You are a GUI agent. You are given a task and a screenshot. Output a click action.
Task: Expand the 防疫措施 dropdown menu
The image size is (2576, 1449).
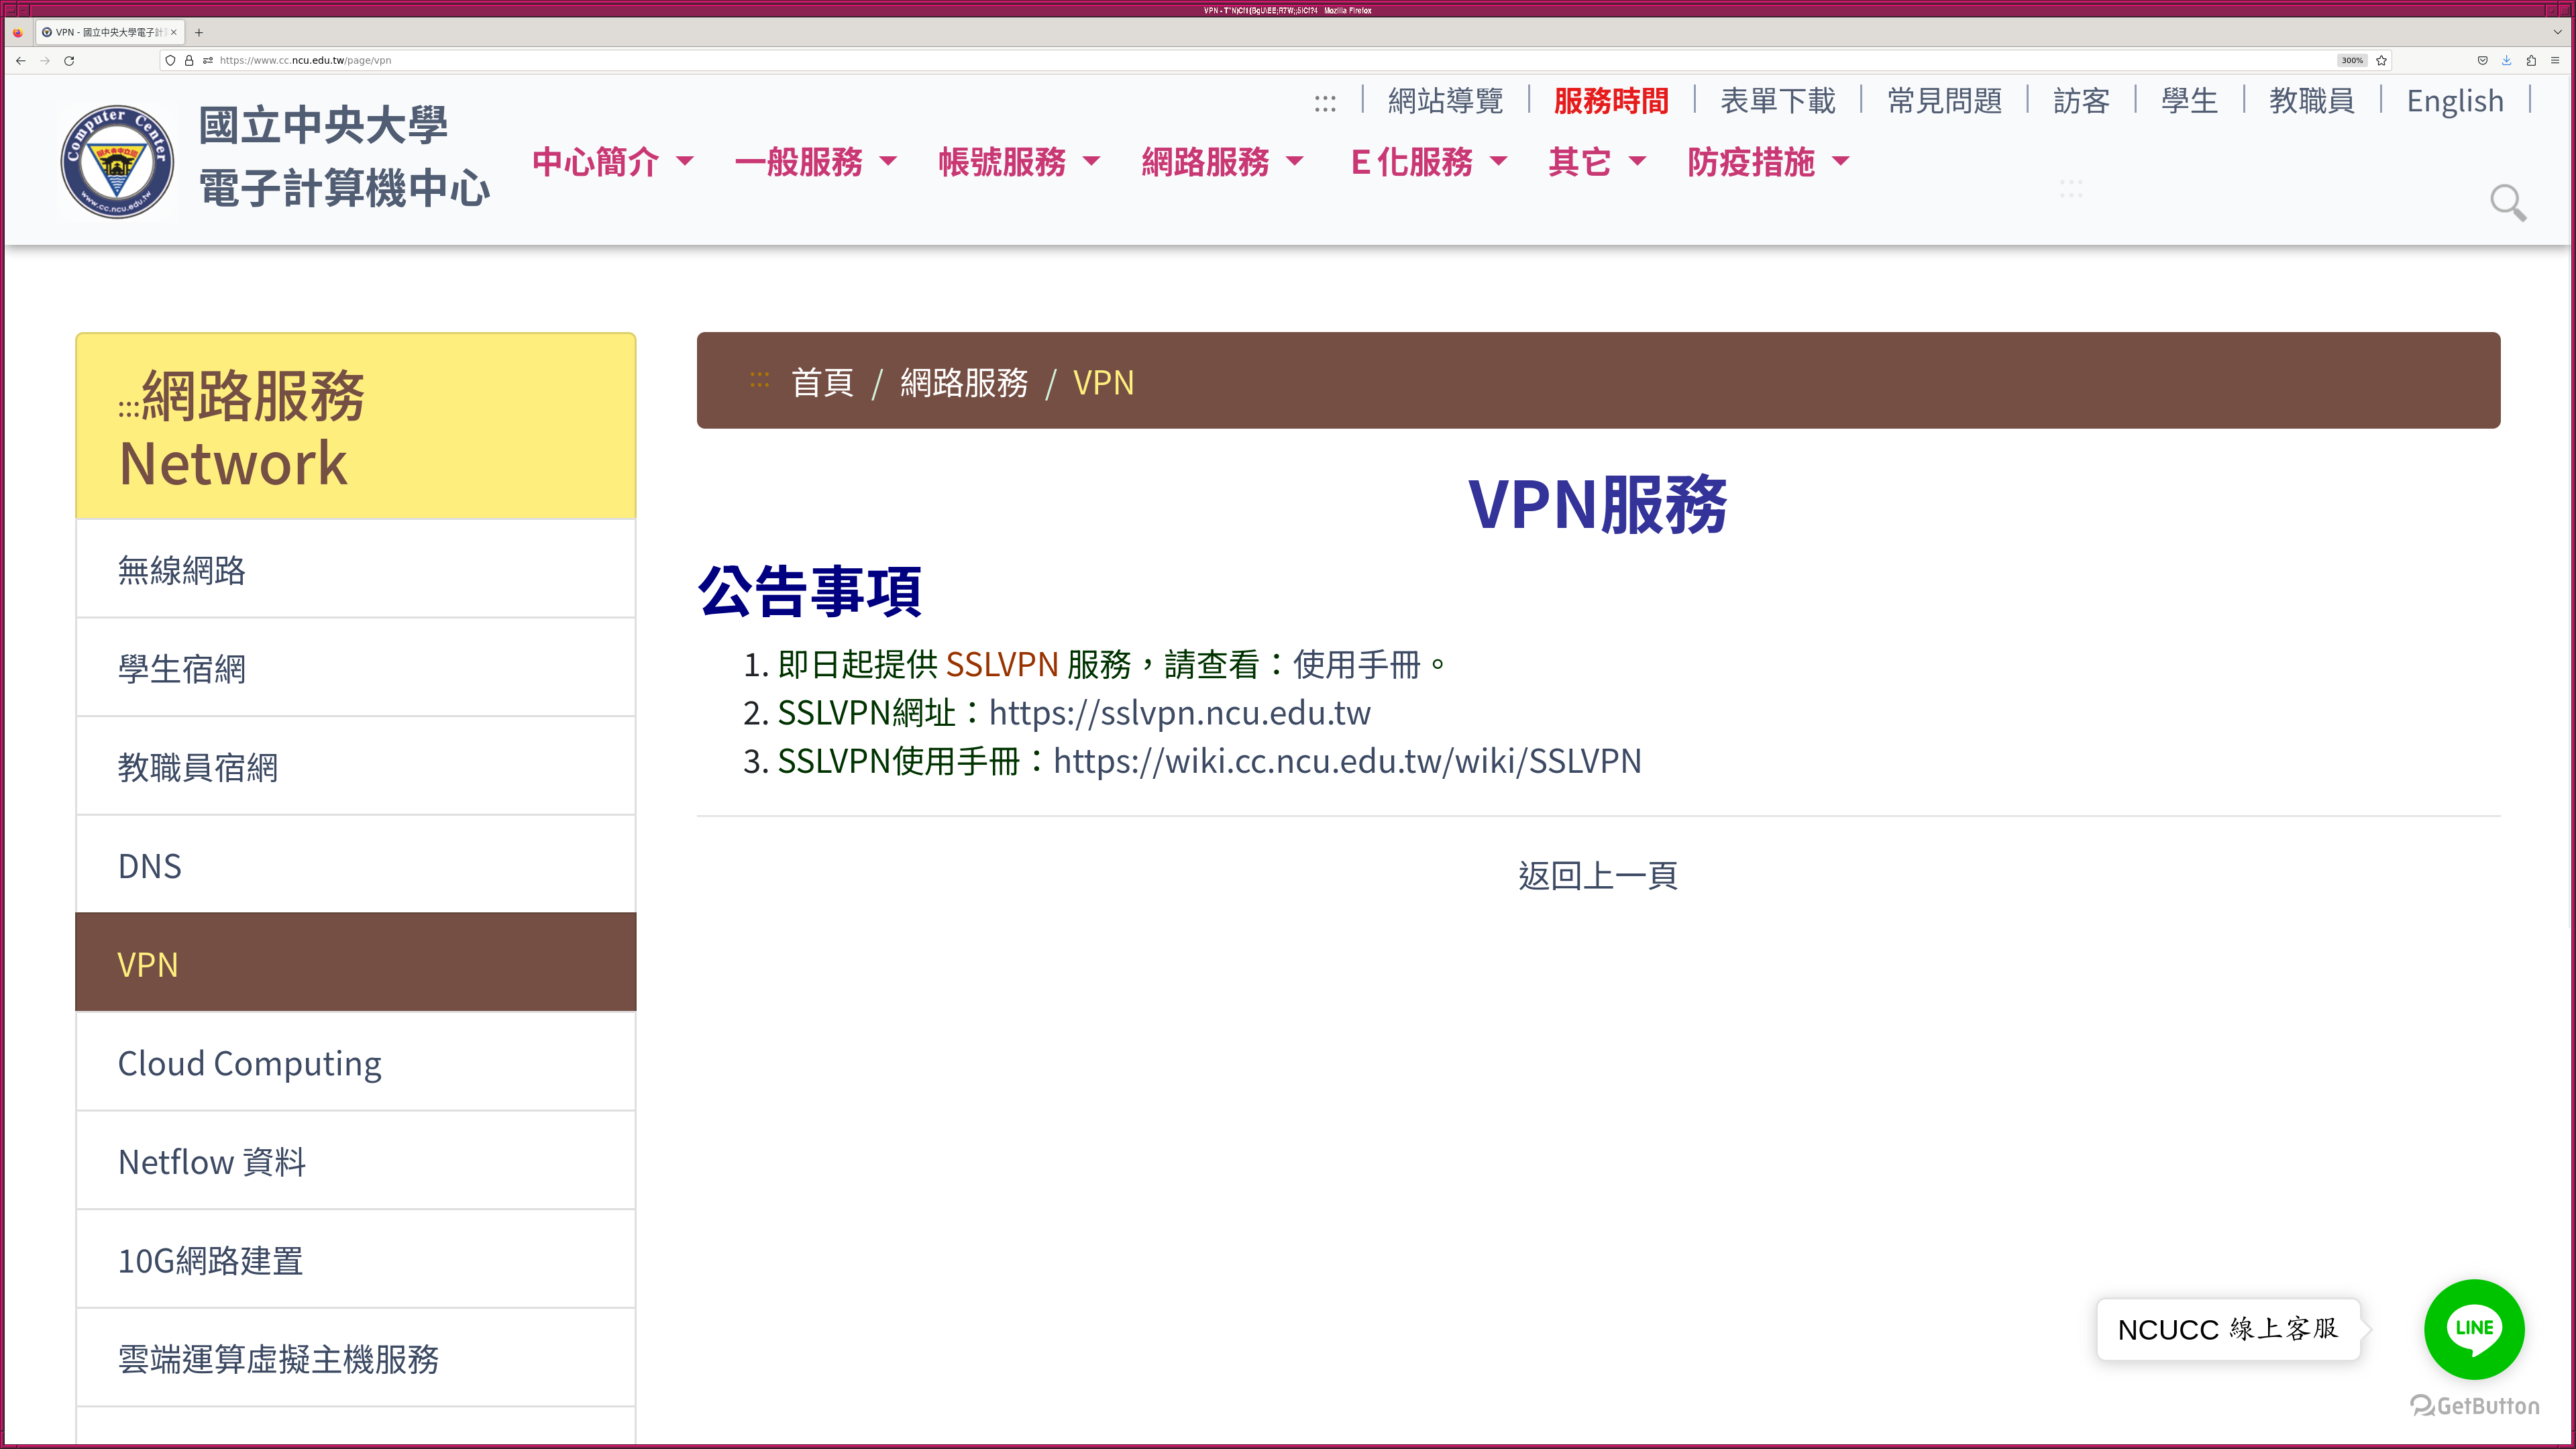(1768, 161)
